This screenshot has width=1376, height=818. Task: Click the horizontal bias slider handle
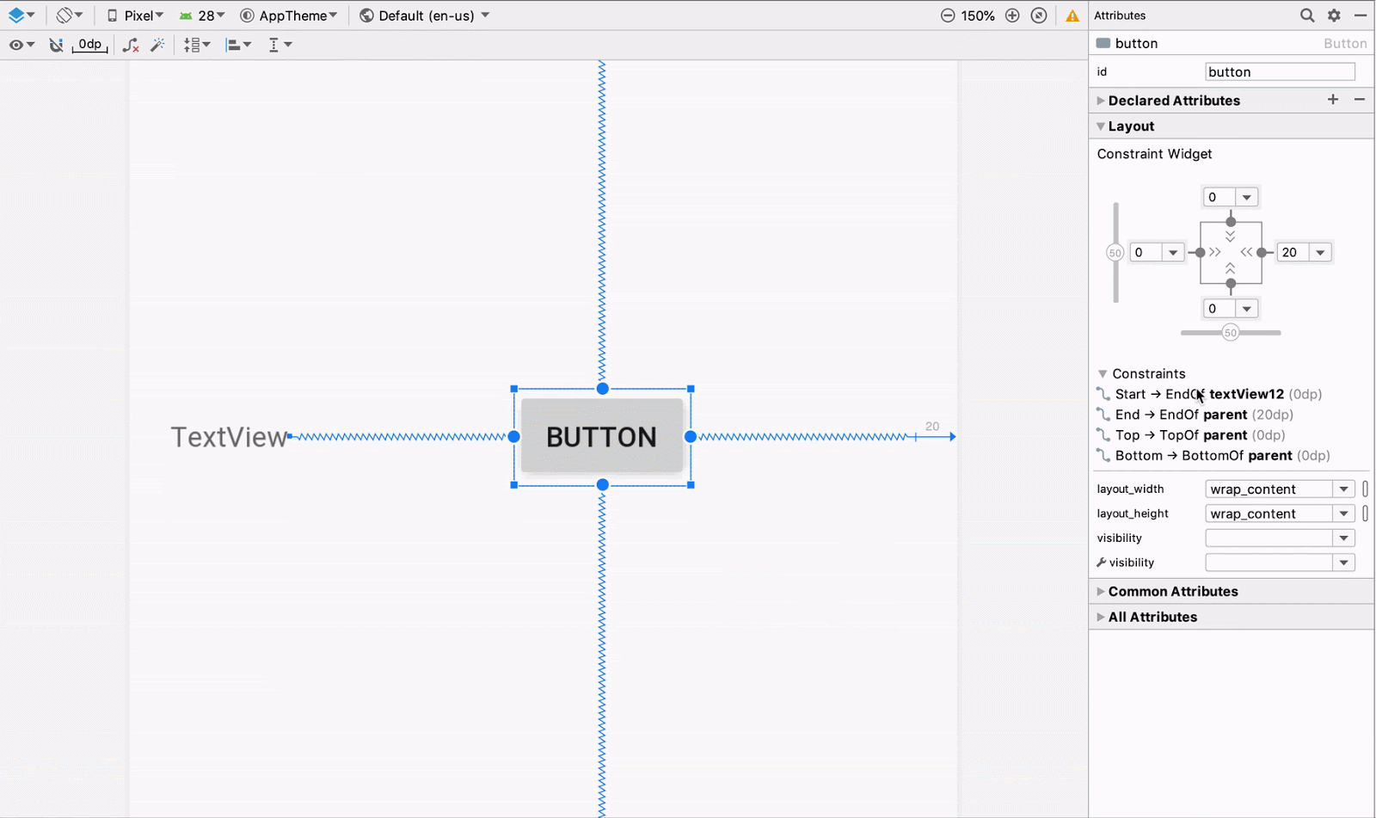click(x=1231, y=333)
